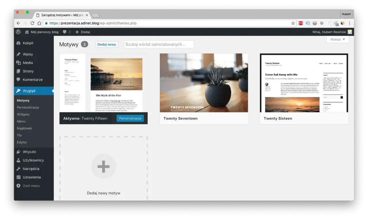
Task: Click the WordPress logo in admin bar
Action: (x=18, y=32)
